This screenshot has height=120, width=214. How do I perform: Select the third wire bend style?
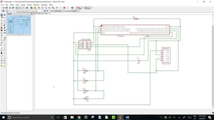(12, 11)
